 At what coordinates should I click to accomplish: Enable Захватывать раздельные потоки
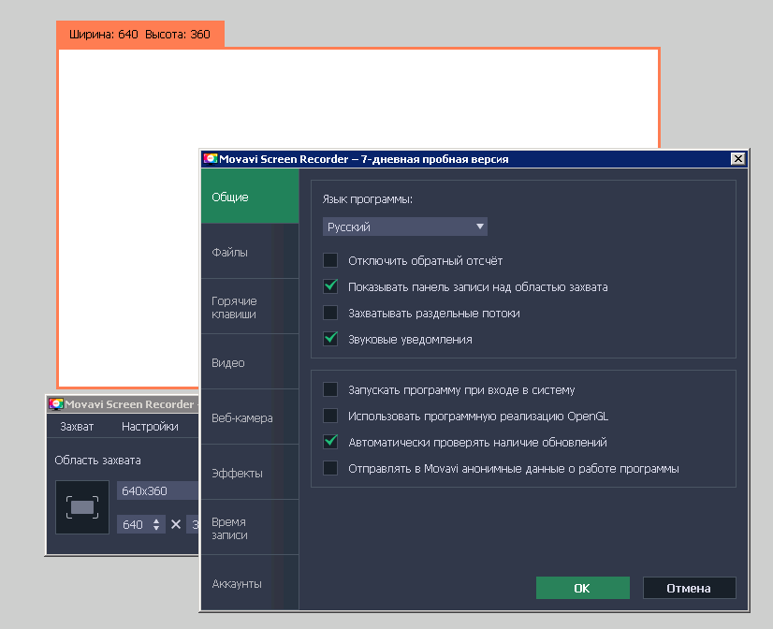[x=330, y=313]
